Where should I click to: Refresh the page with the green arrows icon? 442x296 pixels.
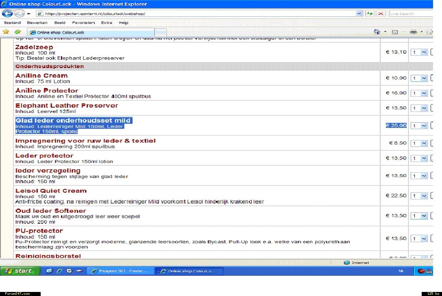(x=370, y=13)
